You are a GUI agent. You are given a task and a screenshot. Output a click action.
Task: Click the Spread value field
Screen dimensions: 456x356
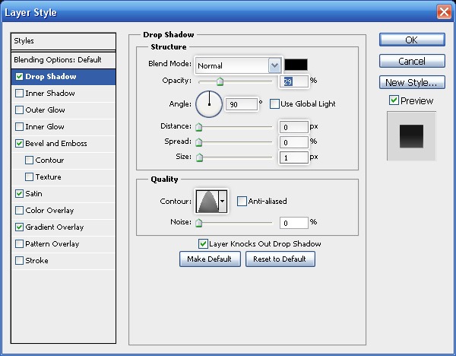click(293, 142)
